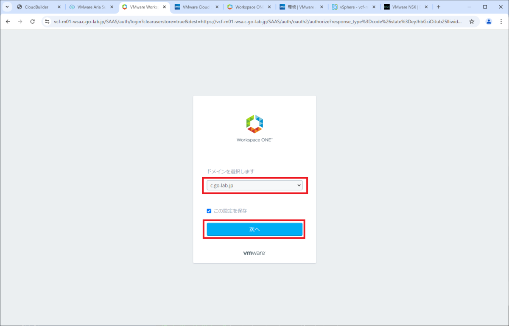Switch to the Workspace ONE tab
This screenshot has height=326, width=509.
249,7
